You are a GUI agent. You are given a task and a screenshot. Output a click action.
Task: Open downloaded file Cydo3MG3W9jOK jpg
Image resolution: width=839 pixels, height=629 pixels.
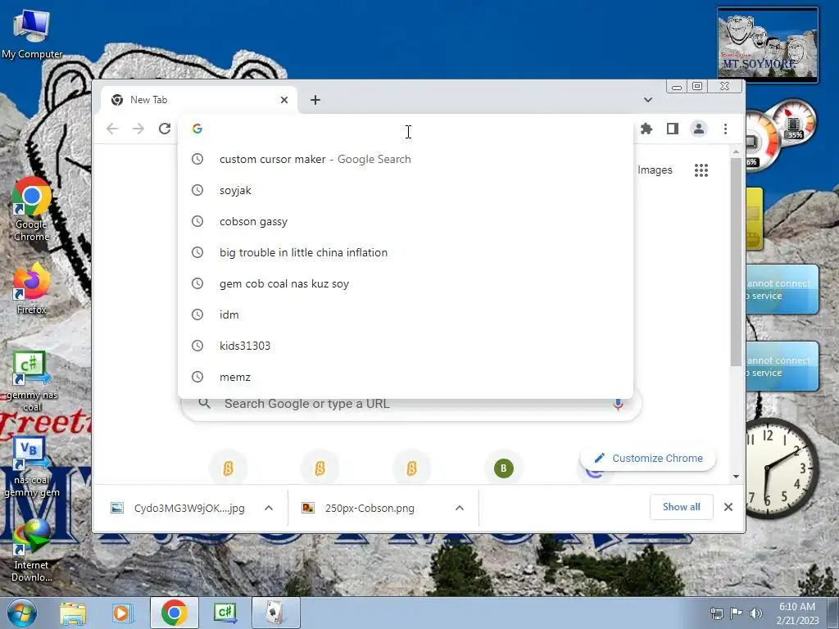(x=178, y=508)
